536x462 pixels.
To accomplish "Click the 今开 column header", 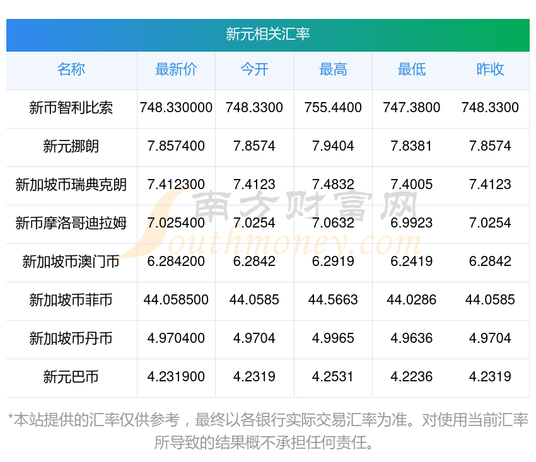I will click(x=254, y=69).
